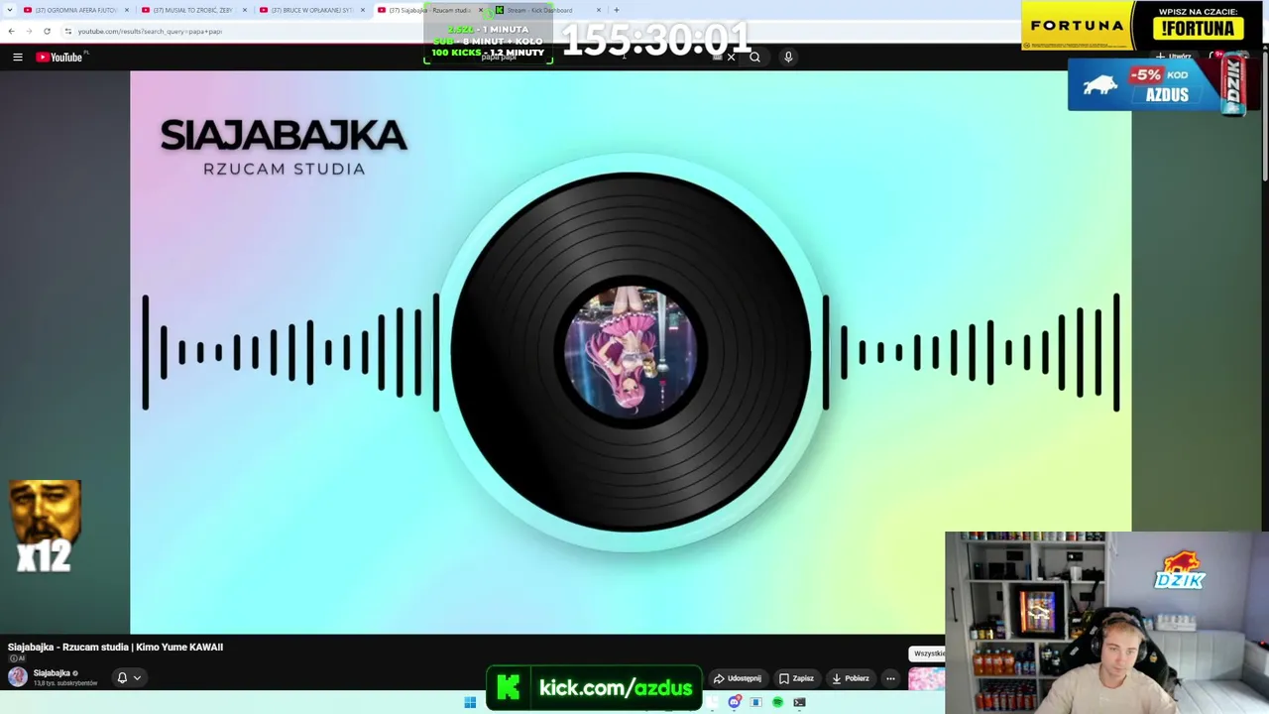Clear the YouTube search box with X
Viewport: 1269px width, 714px height.
click(732, 57)
